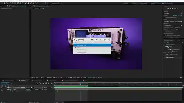Toggle Motion Blur switch in the timeline header
Screen dimensions: 184x103
tap(49, 83)
